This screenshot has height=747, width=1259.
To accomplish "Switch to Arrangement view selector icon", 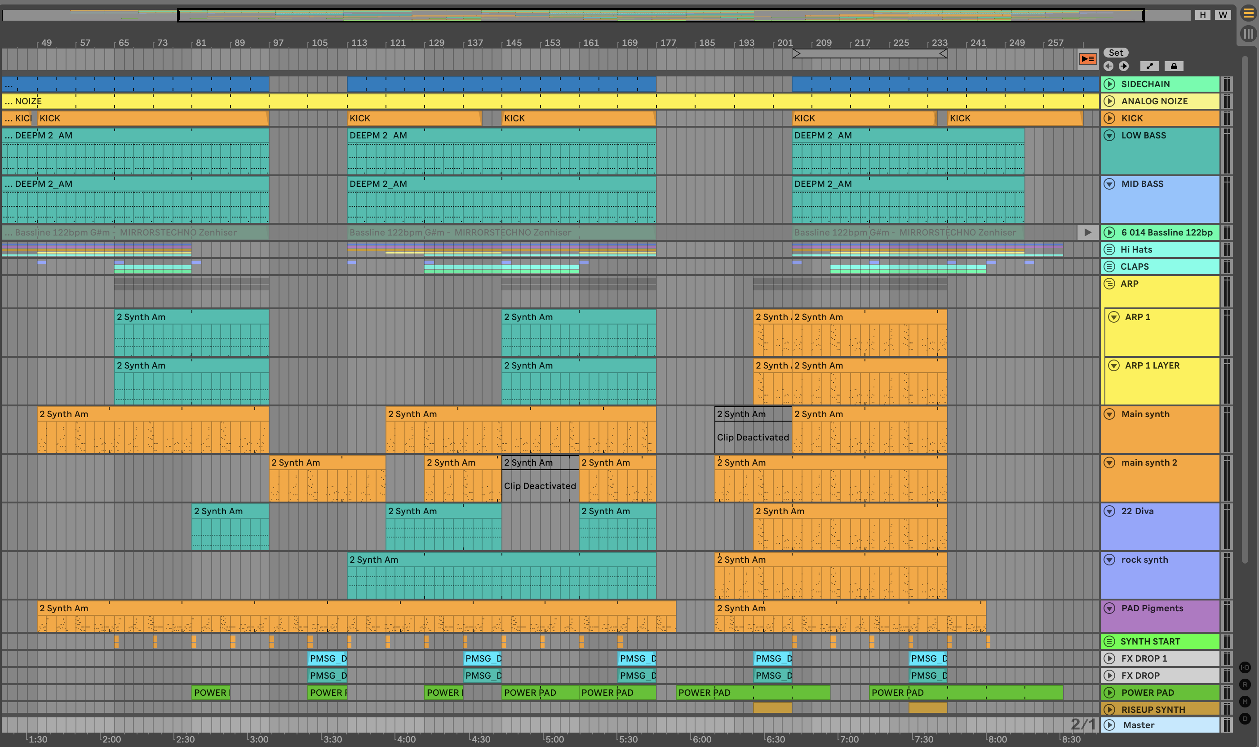I will point(1248,13).
